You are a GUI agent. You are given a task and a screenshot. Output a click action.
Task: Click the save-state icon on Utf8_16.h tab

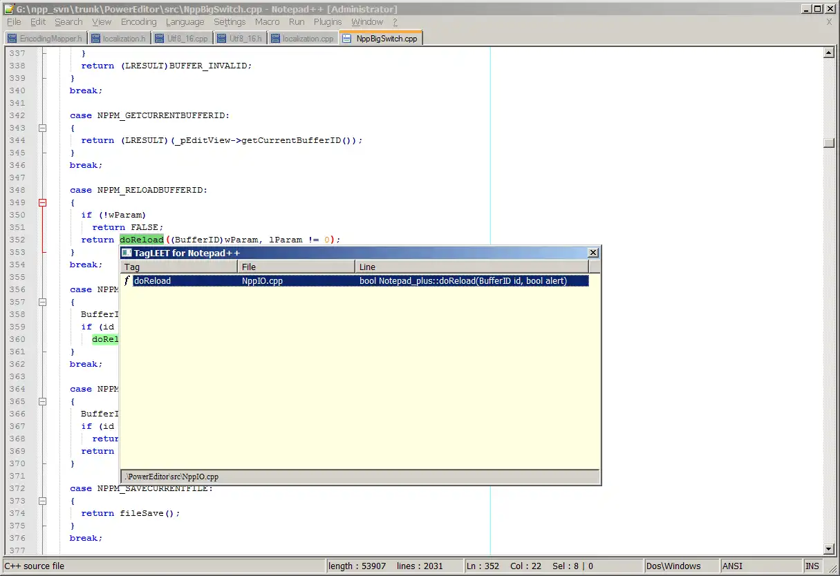click(221, 38)
